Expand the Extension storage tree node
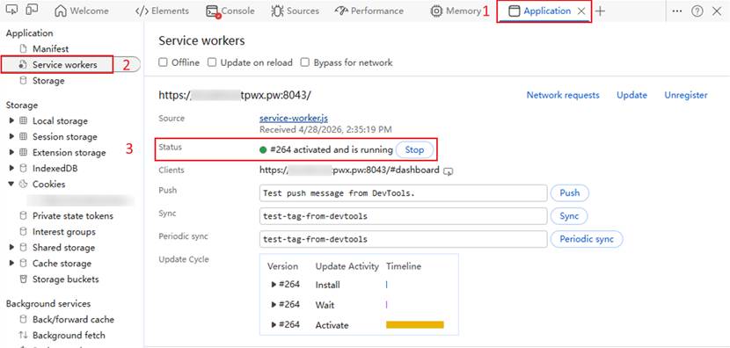Screen dimensions: 730x348 [x=11, y=153]
